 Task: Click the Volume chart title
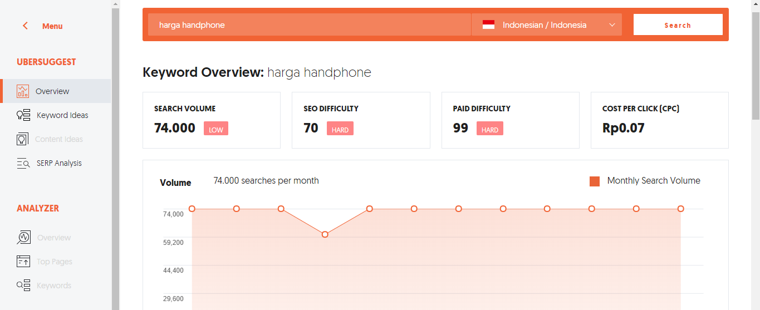coord(175,183)
